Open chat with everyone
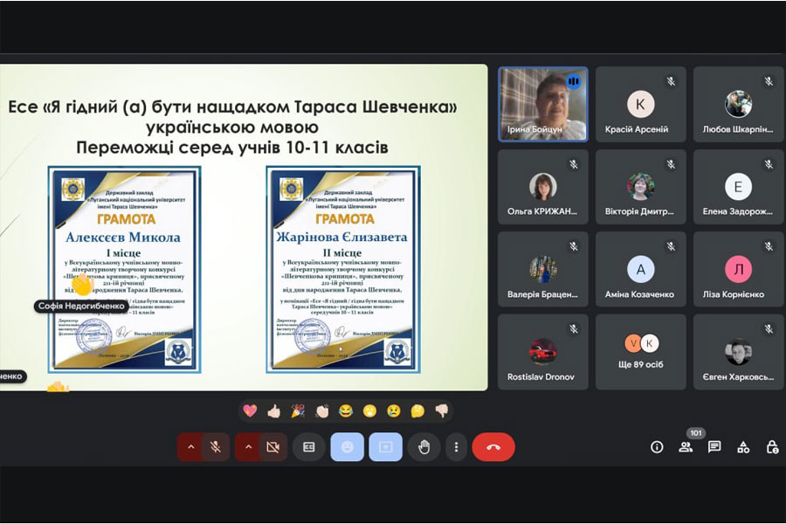Screen dimensions: 786x524 pos(714,447)
